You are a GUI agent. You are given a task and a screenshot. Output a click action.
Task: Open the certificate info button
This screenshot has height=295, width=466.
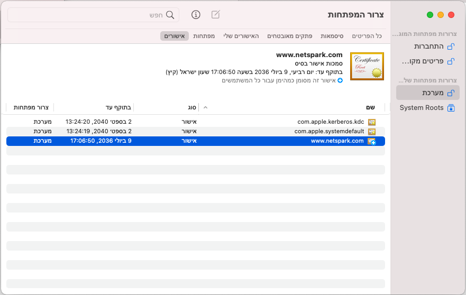(196, 15)
